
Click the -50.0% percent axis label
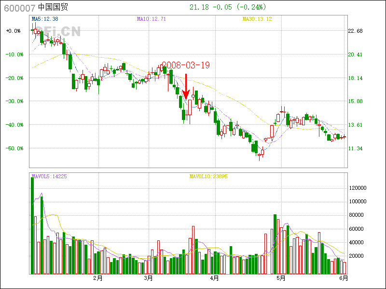point(13,148)
